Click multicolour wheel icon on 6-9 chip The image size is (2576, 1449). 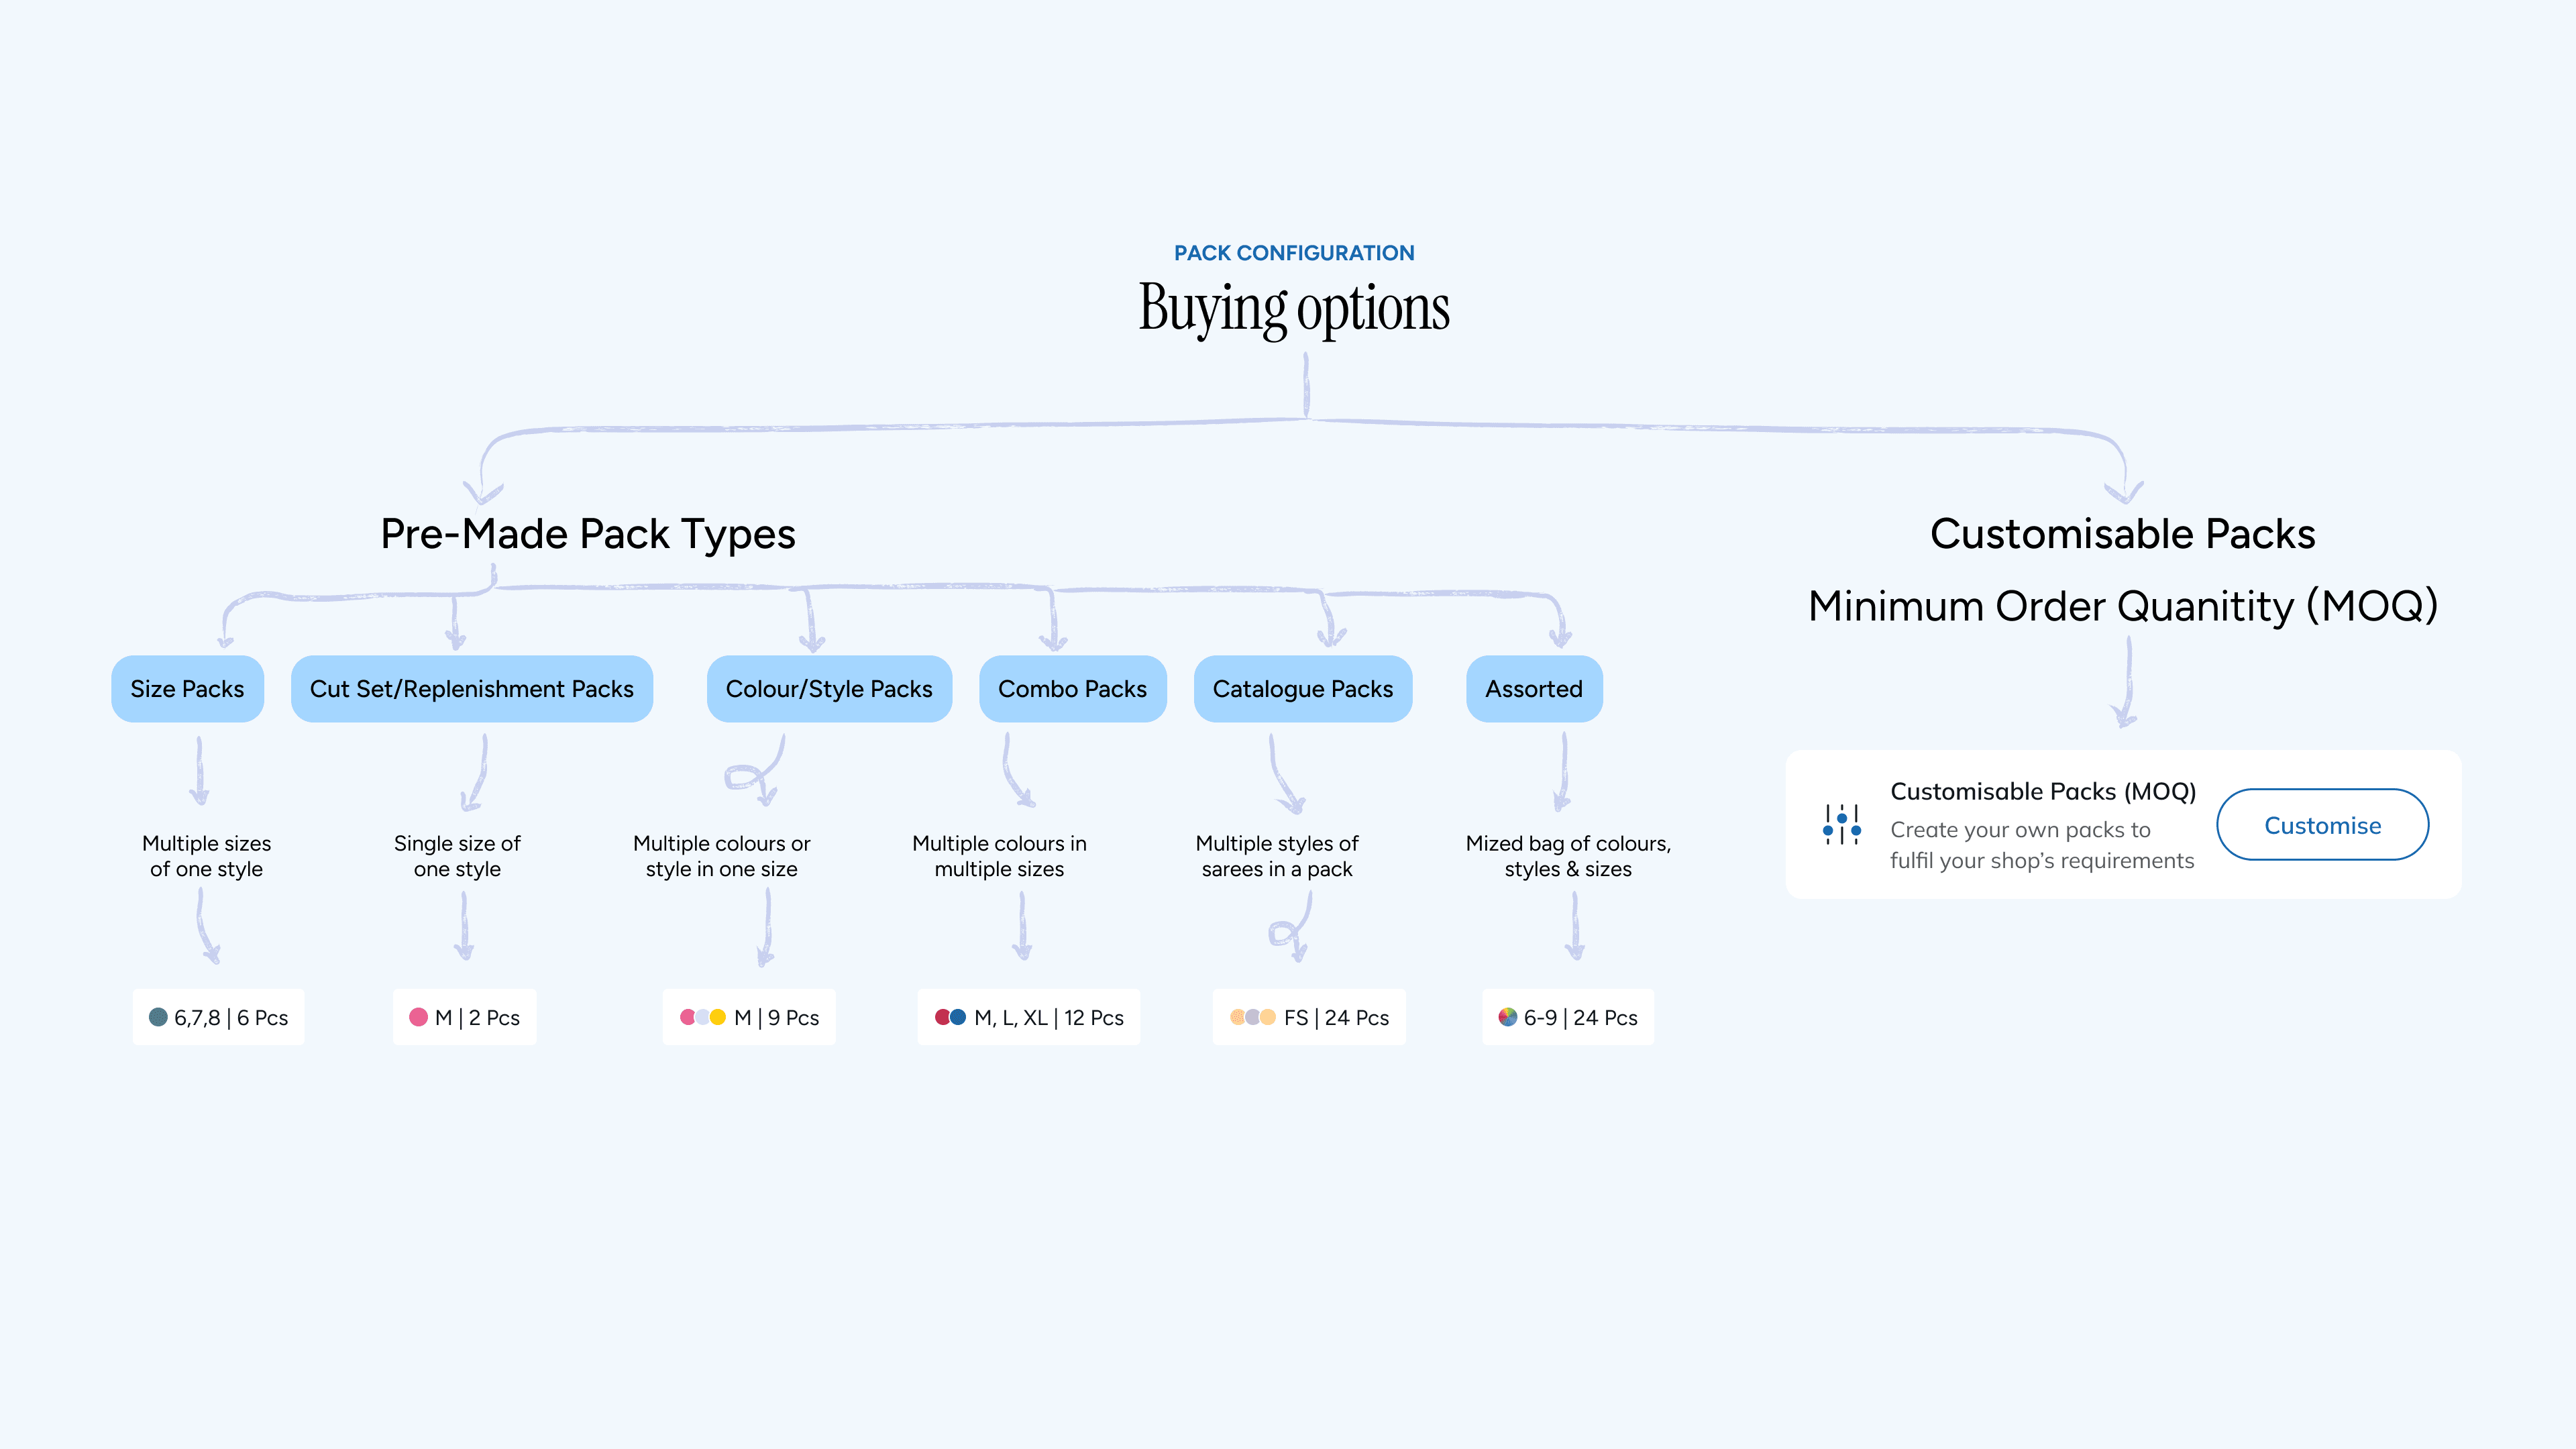(1507, 1017)
